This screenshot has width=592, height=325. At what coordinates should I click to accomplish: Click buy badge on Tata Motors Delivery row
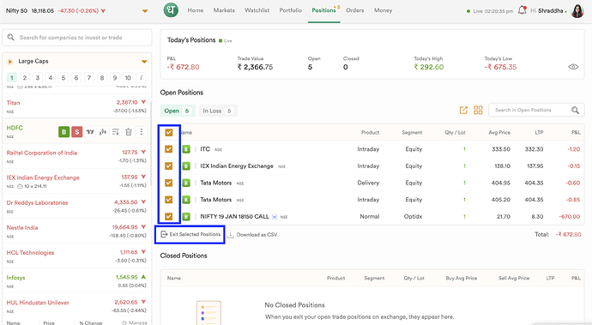pos(186,183)
